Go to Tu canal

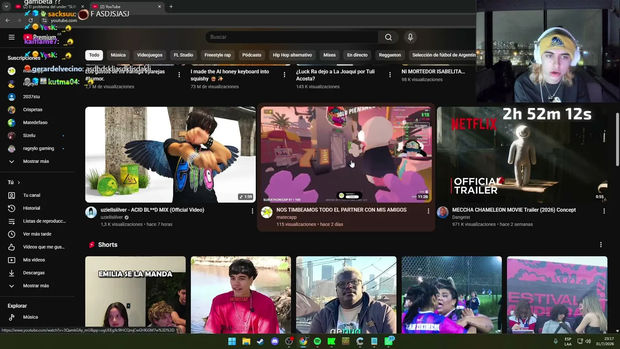click(x=39, y=195)
